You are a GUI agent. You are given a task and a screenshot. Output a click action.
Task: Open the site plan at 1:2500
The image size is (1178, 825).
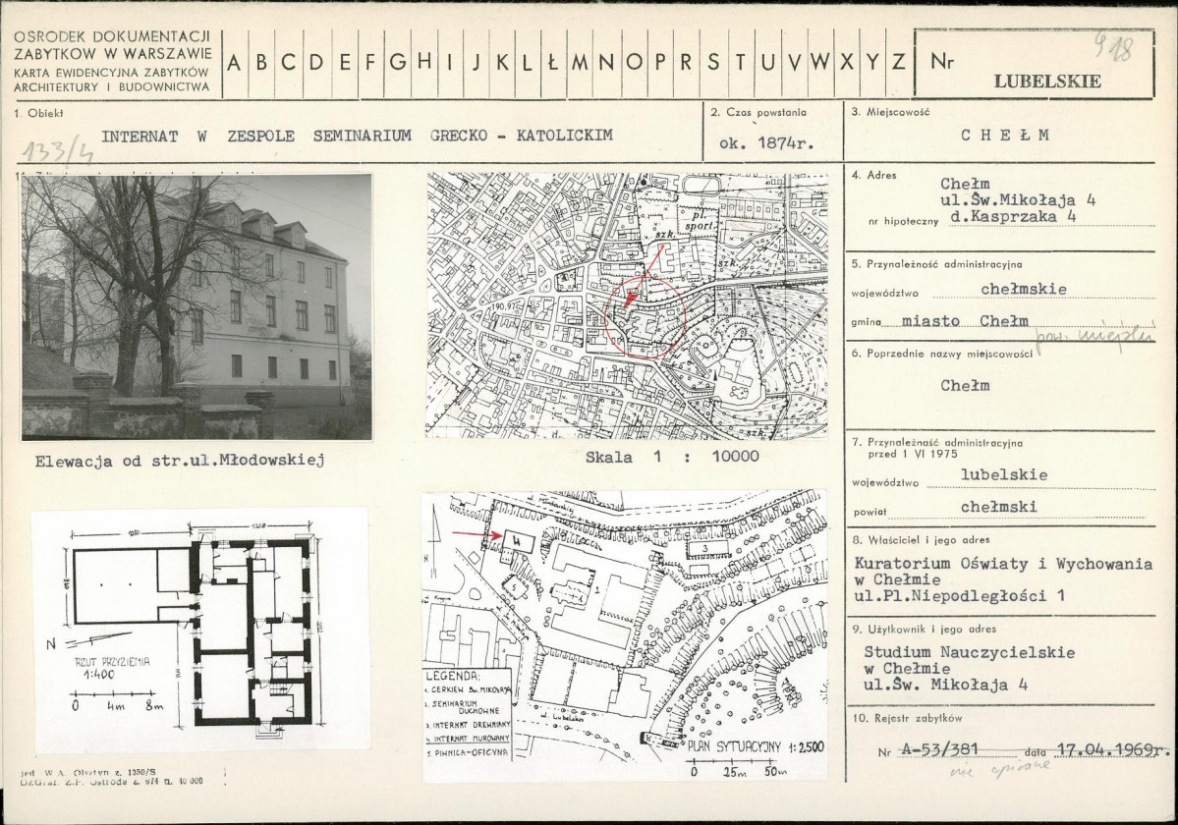point(624,635)
